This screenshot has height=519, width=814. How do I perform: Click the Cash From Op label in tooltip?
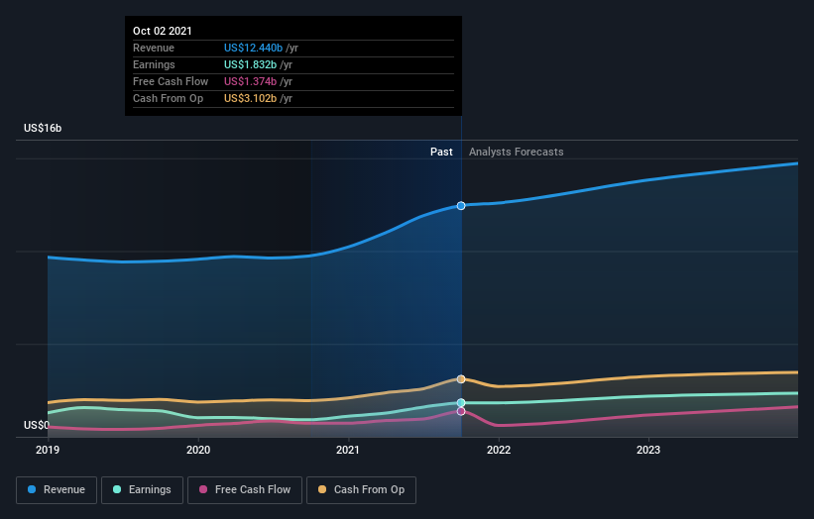[169, 98]
